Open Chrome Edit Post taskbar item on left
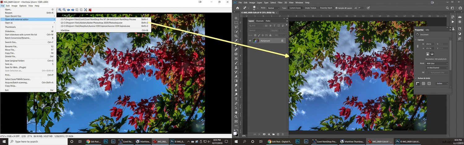The image size is (464, 145). [93, 142]
